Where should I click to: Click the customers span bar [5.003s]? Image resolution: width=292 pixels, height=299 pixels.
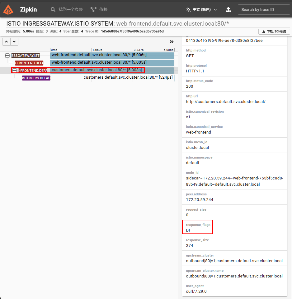coord(112,70)
